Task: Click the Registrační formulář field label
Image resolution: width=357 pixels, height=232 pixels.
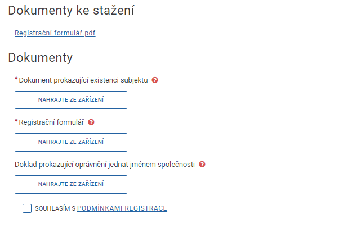Action: [x=51, y=122]
